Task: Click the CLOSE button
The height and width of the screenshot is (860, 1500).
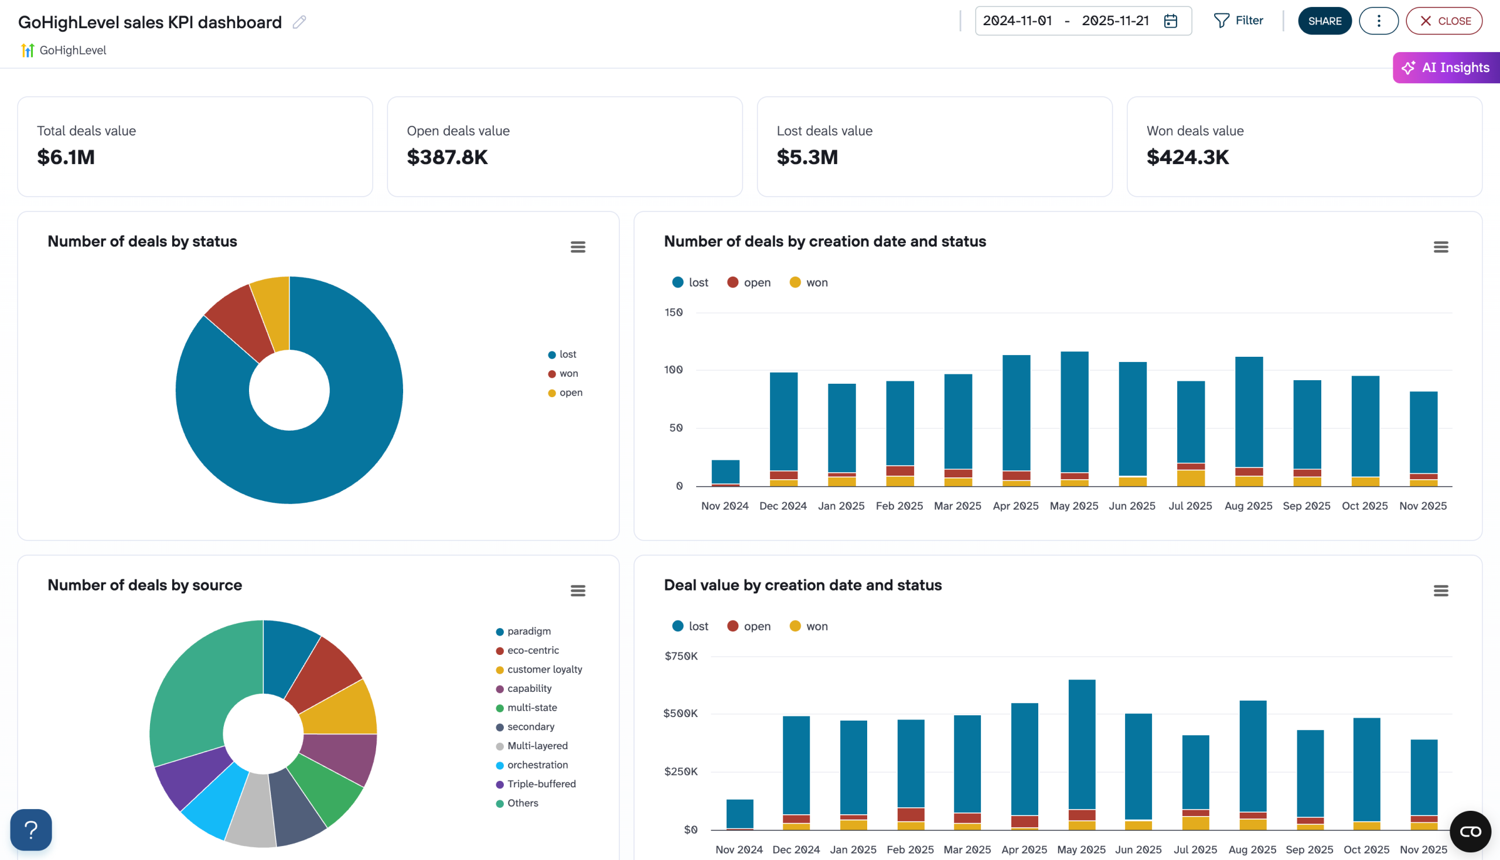Action: [x=1444, y=20]
